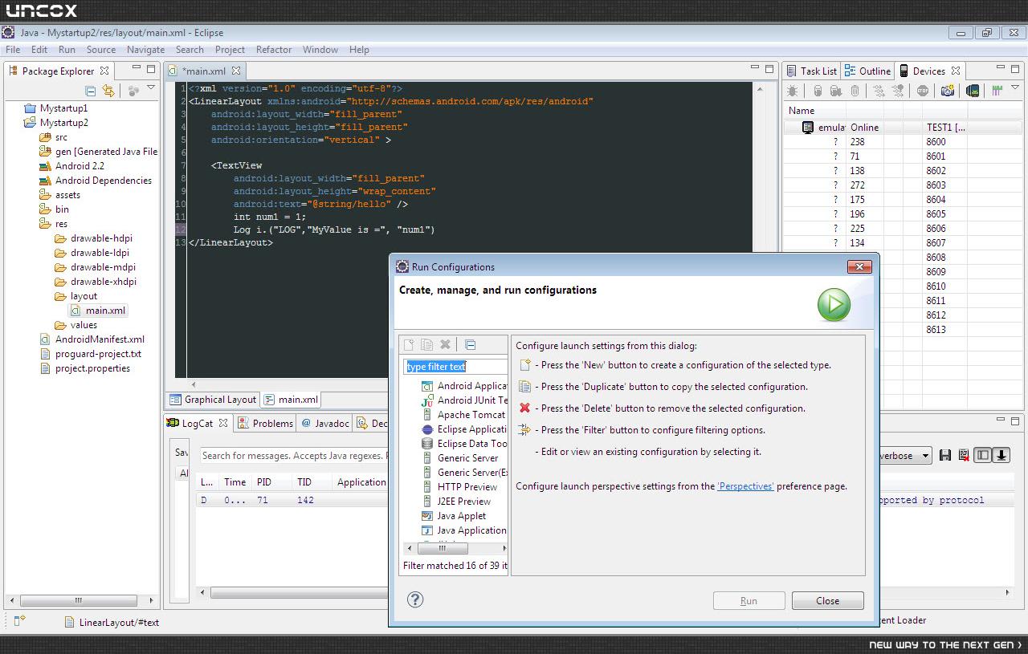This screenshot has width=1028, height=654.
Task: Select Eclipse Application configuration type
Action: tap(466, 429)
